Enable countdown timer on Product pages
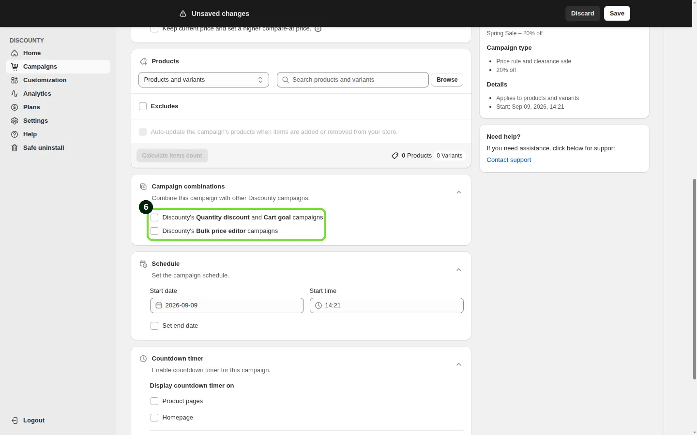This screenshot has width=697, height=435. [154, 401]
